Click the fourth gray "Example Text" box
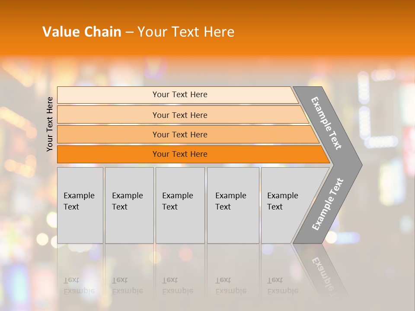This screenshot has width=415, height=311. tap(233, 205)
